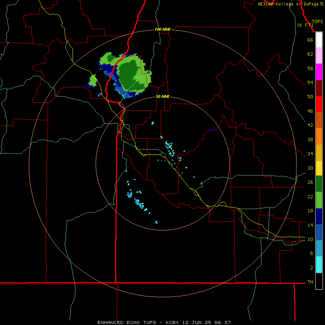Click the legend value 38
The image size is (325, 325).
[310, 139]
